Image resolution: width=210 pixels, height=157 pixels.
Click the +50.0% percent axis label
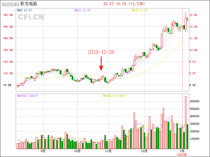pyautogui.click(x=8, y=27)
